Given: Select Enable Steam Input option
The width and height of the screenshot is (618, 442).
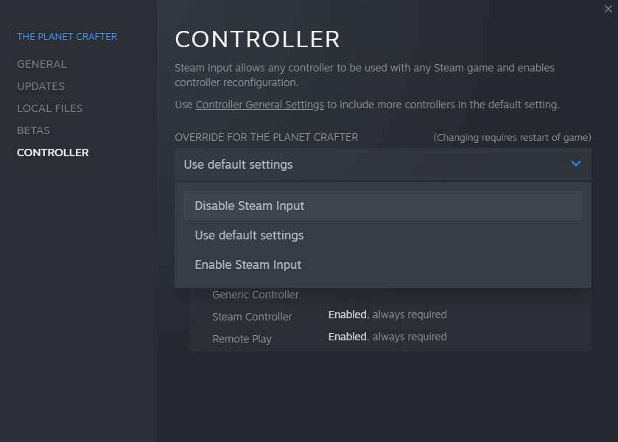Looking at the screenshot, I should (x=383, y=265).
